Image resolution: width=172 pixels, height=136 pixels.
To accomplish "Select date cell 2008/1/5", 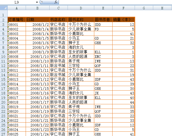I will click(38, 38).
